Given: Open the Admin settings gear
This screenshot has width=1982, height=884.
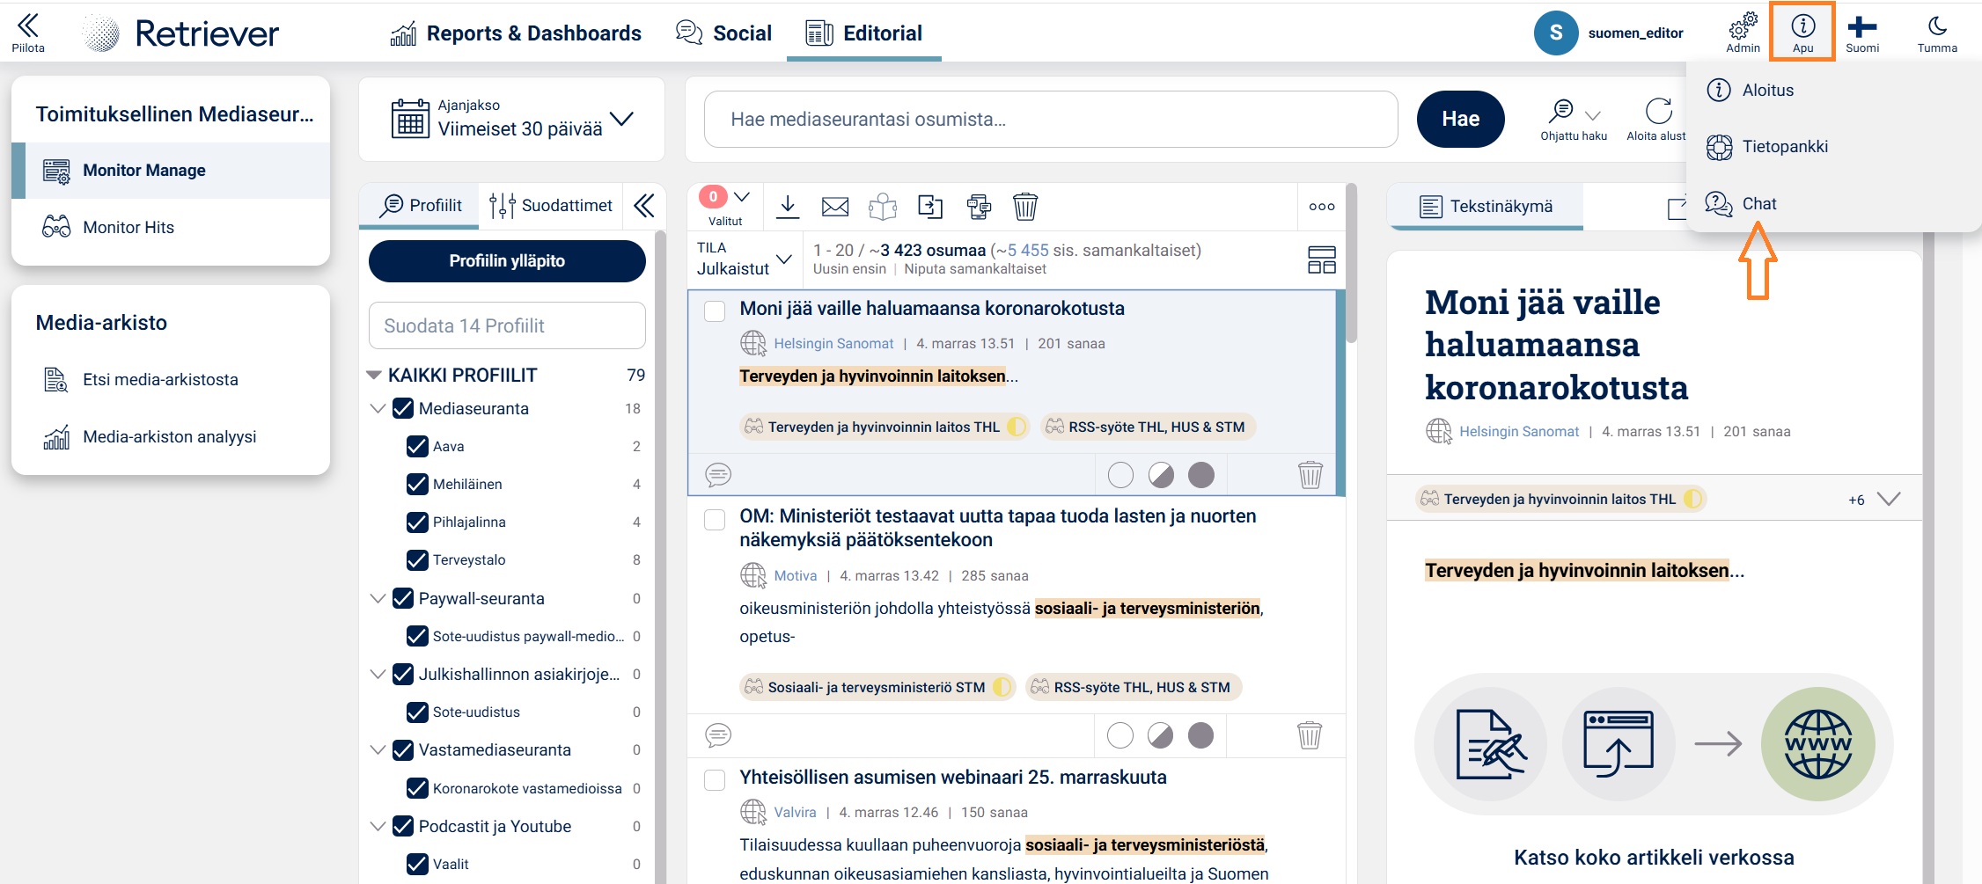Looking at the screenshot, I should click(x=1743, y=33).
